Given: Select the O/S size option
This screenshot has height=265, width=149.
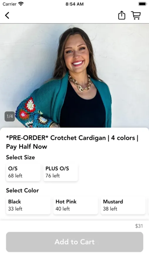Looking at the screenshot, I should (23, 172).
